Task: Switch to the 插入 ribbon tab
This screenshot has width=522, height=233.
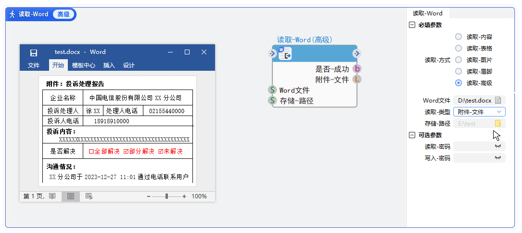Action: click(x=109, y=65)
